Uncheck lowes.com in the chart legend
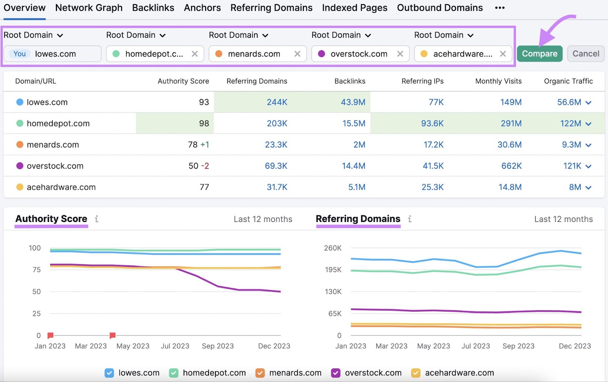This screenshot has width=608, height=382. coord(109,373)
